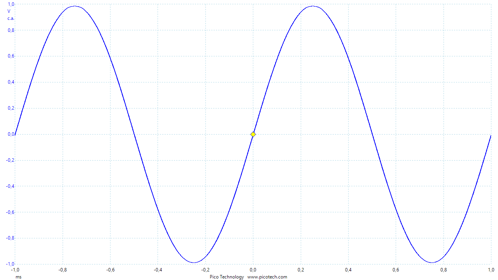Click the 0,6 time axis label

tap(396, 269)
